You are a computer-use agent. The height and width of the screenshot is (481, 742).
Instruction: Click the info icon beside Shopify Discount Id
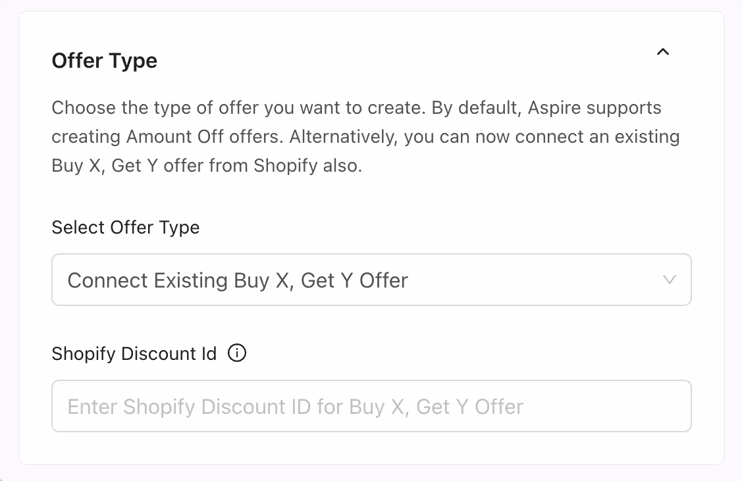coord(236,354)
